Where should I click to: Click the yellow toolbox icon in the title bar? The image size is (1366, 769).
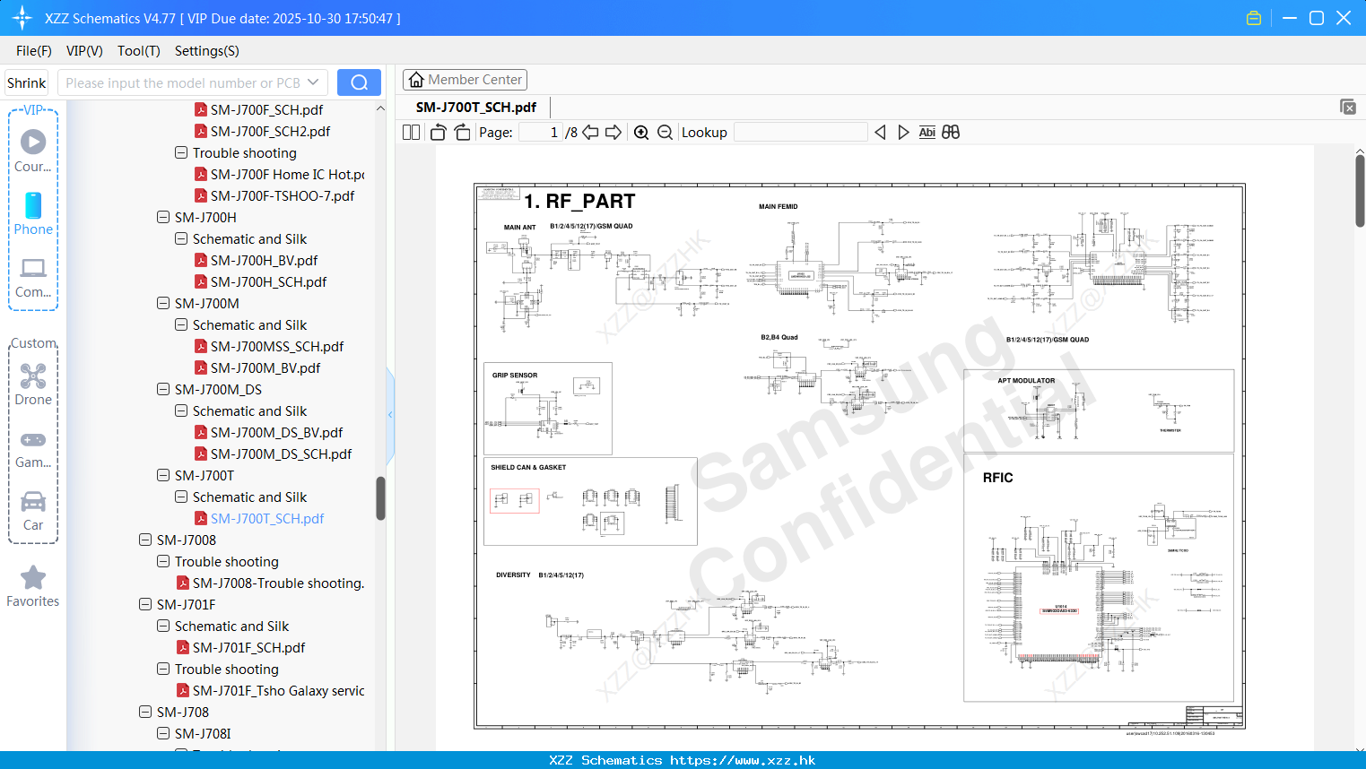(x=1254, y=18)
